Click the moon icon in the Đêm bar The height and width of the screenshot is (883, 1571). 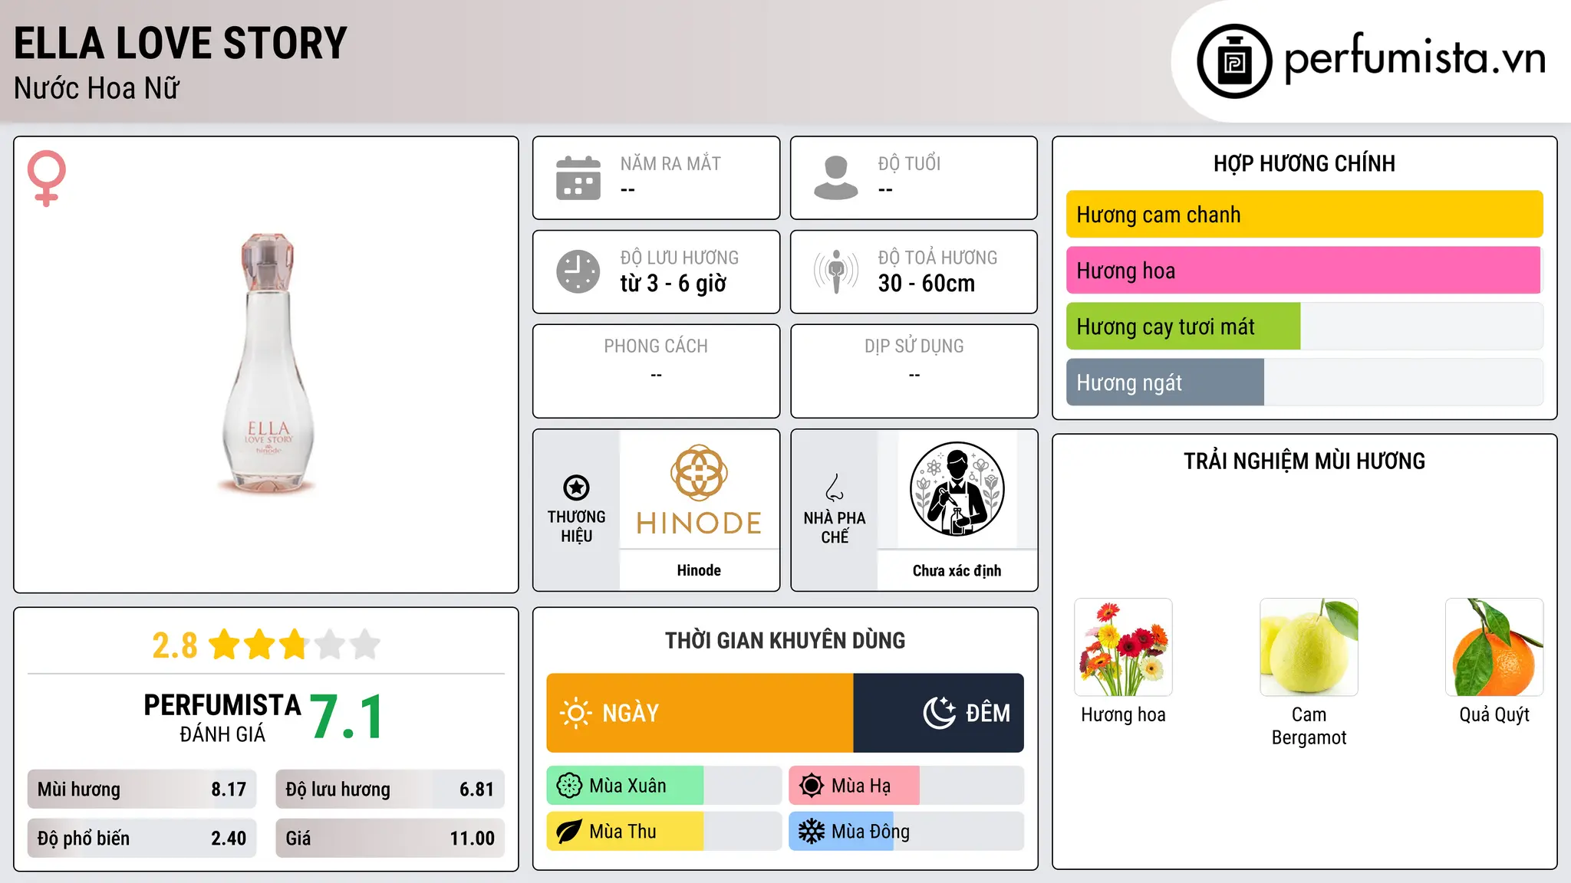(x=940, y=713)
